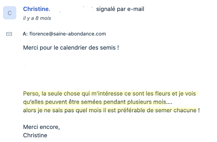Click the "C" avatar for Christine
Viewport: 217px width, 142px height.
[10, 13]
